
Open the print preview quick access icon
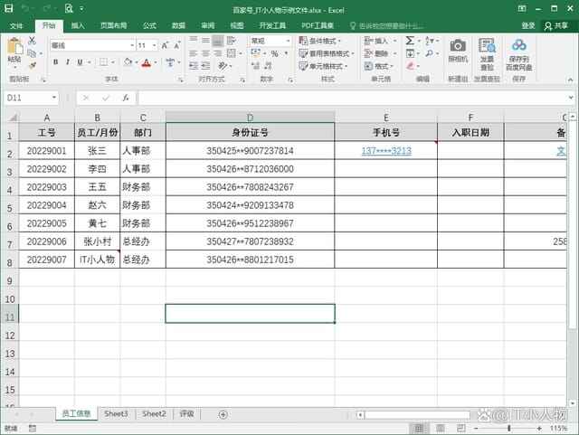[69, 8]
